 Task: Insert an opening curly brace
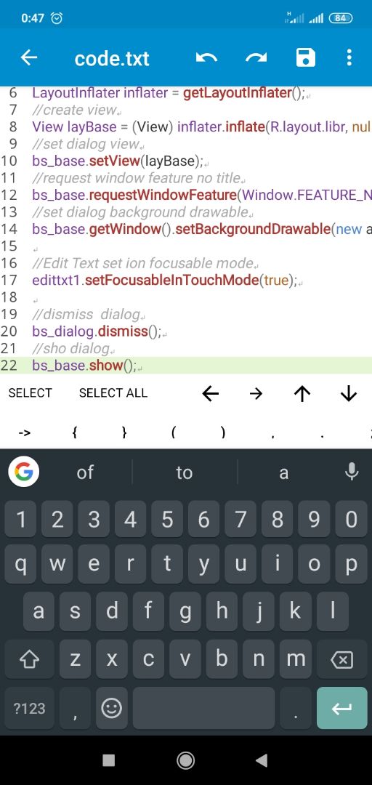point(74,432)
